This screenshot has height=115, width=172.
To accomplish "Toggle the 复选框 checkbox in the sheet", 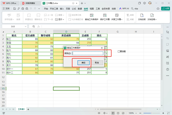I will pos(119,52).
